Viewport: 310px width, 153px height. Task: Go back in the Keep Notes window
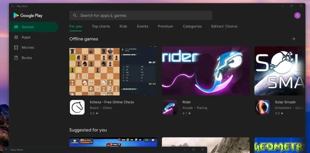[6, 150]
